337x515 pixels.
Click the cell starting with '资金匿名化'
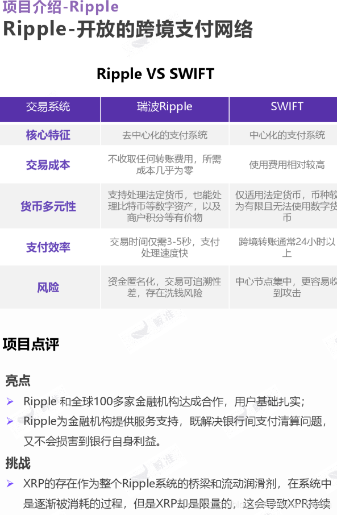pyautogui.click(x=165, y=287)
